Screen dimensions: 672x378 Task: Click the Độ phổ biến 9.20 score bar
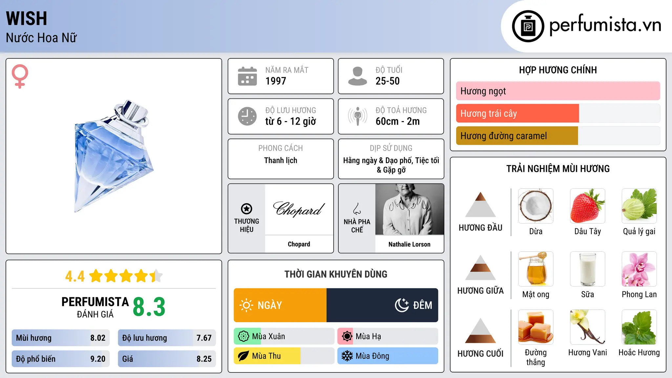point(61,359)
